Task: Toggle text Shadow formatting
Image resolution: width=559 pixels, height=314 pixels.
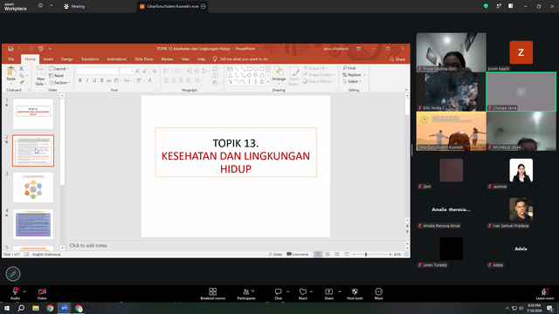Action: coord(101,80)
